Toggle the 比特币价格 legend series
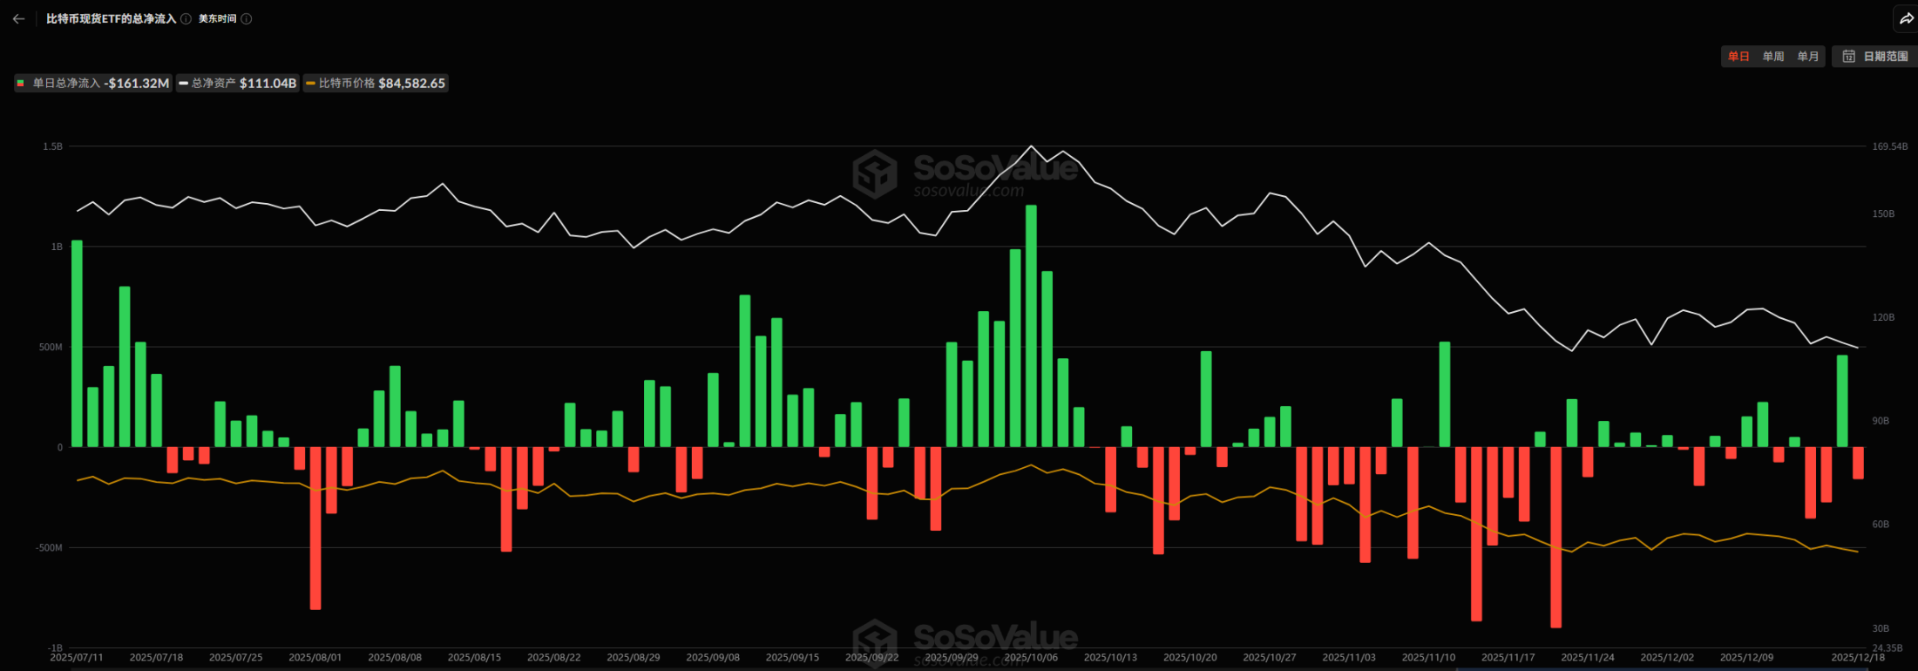Image resolution: width=1918 pixels, height=671 pixels. coord(376,84)
